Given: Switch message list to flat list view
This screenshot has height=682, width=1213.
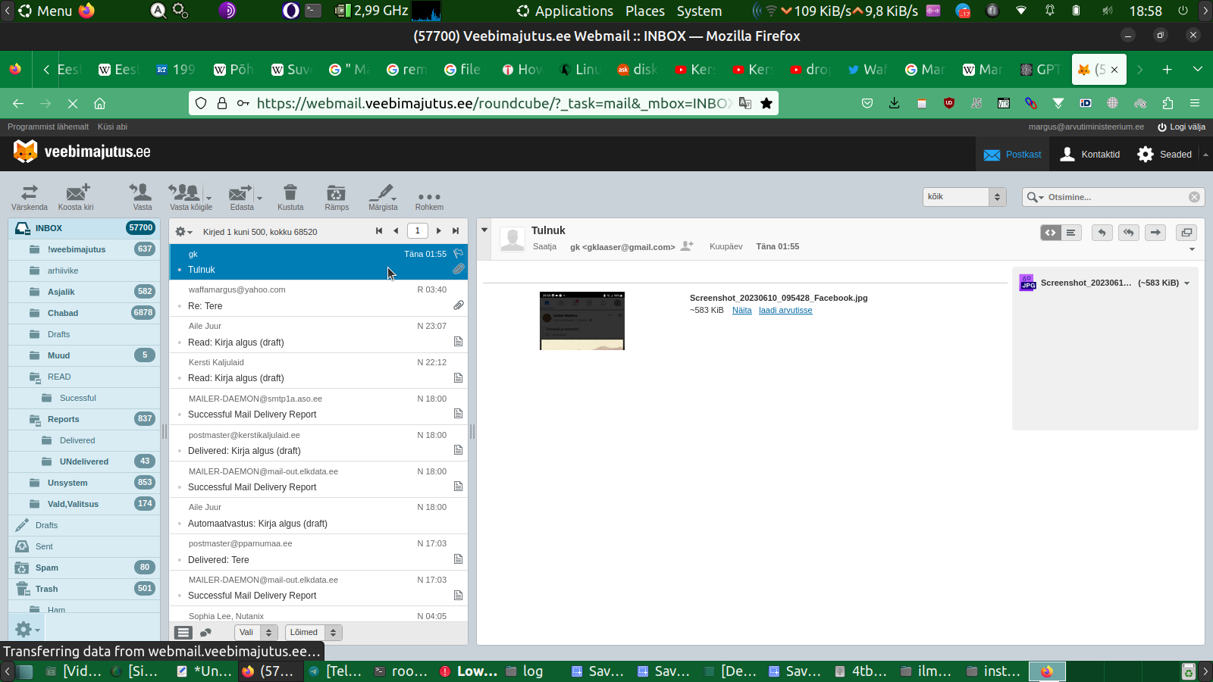Looking at the screenshot, I should pos(183,633).
